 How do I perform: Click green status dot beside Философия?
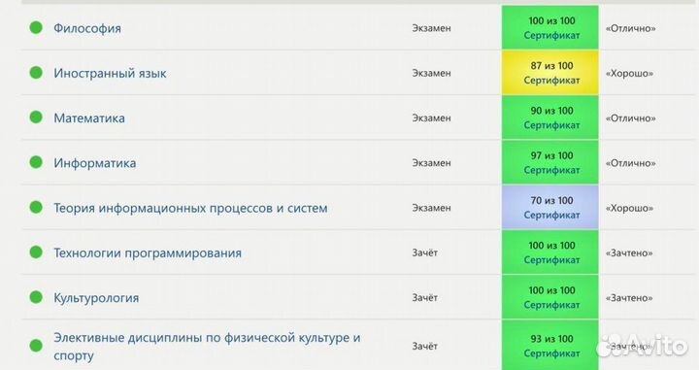coord(36,27)
